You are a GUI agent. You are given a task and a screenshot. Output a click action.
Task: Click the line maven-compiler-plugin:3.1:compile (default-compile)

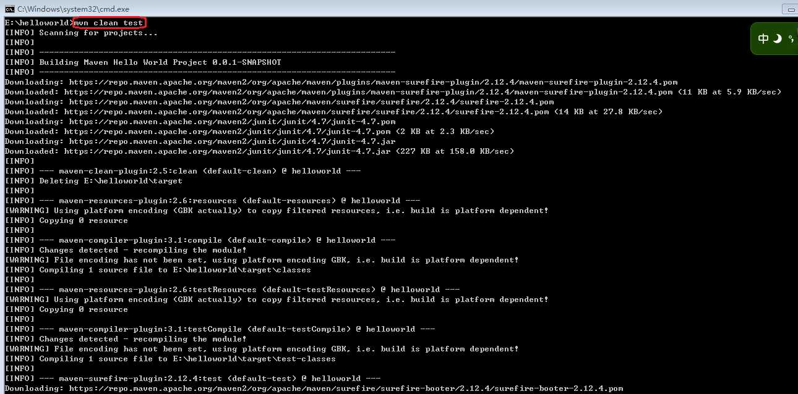point(200,240)
